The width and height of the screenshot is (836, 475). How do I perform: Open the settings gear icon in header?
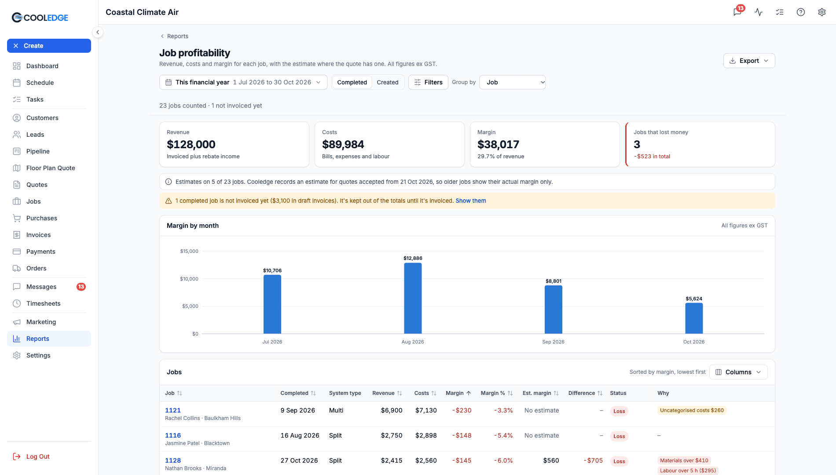point(822,12)
